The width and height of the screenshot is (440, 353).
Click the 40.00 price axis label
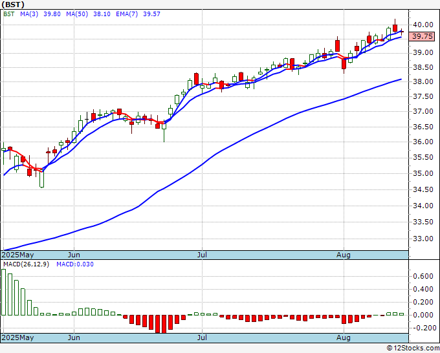point(423,25)
